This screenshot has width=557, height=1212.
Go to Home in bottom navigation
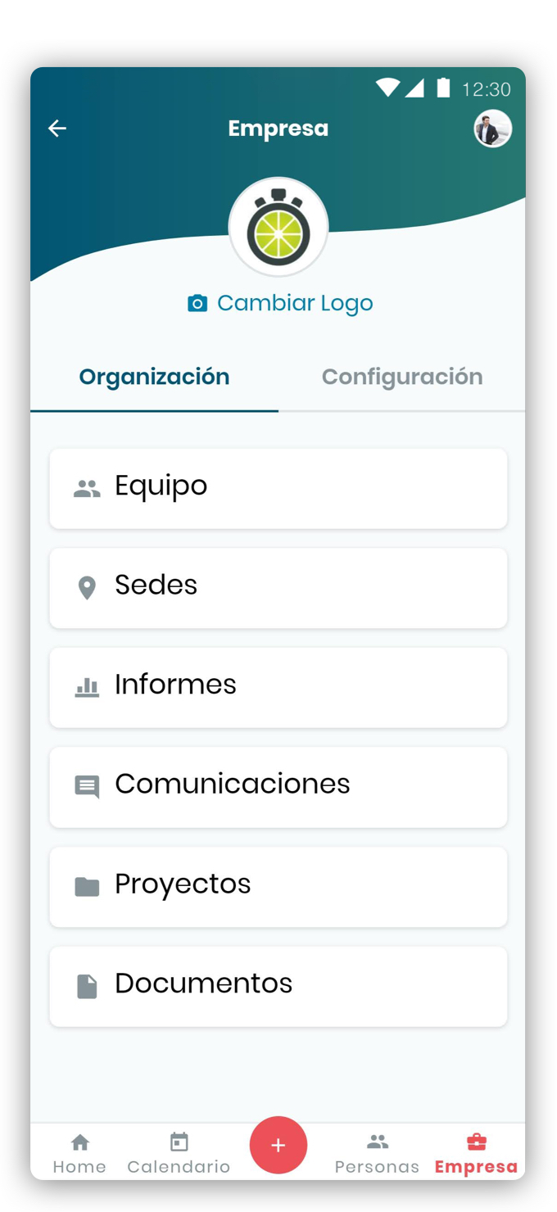point(79,1153)
